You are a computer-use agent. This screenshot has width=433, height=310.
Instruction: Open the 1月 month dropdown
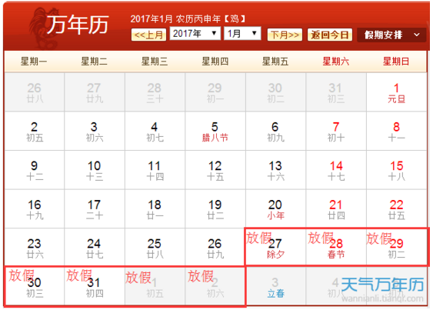242,34
